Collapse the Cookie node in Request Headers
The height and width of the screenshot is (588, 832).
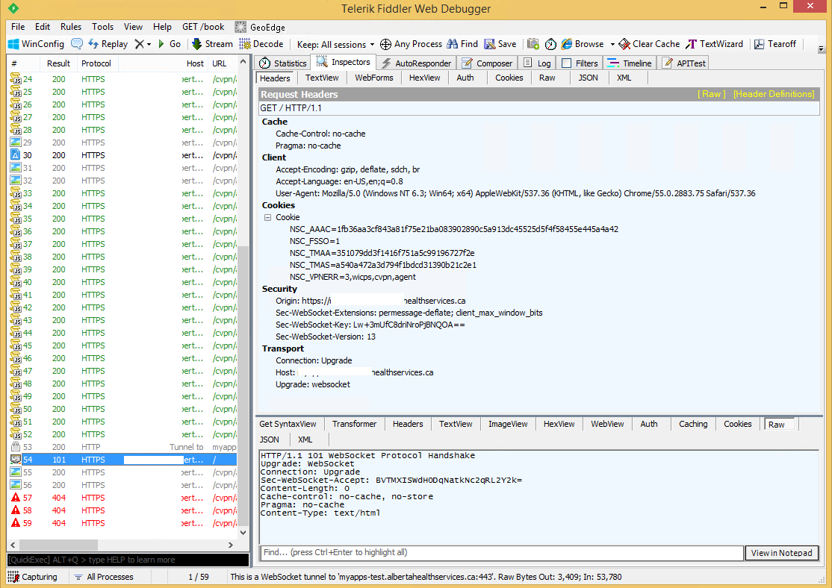[x=267, y=217]
